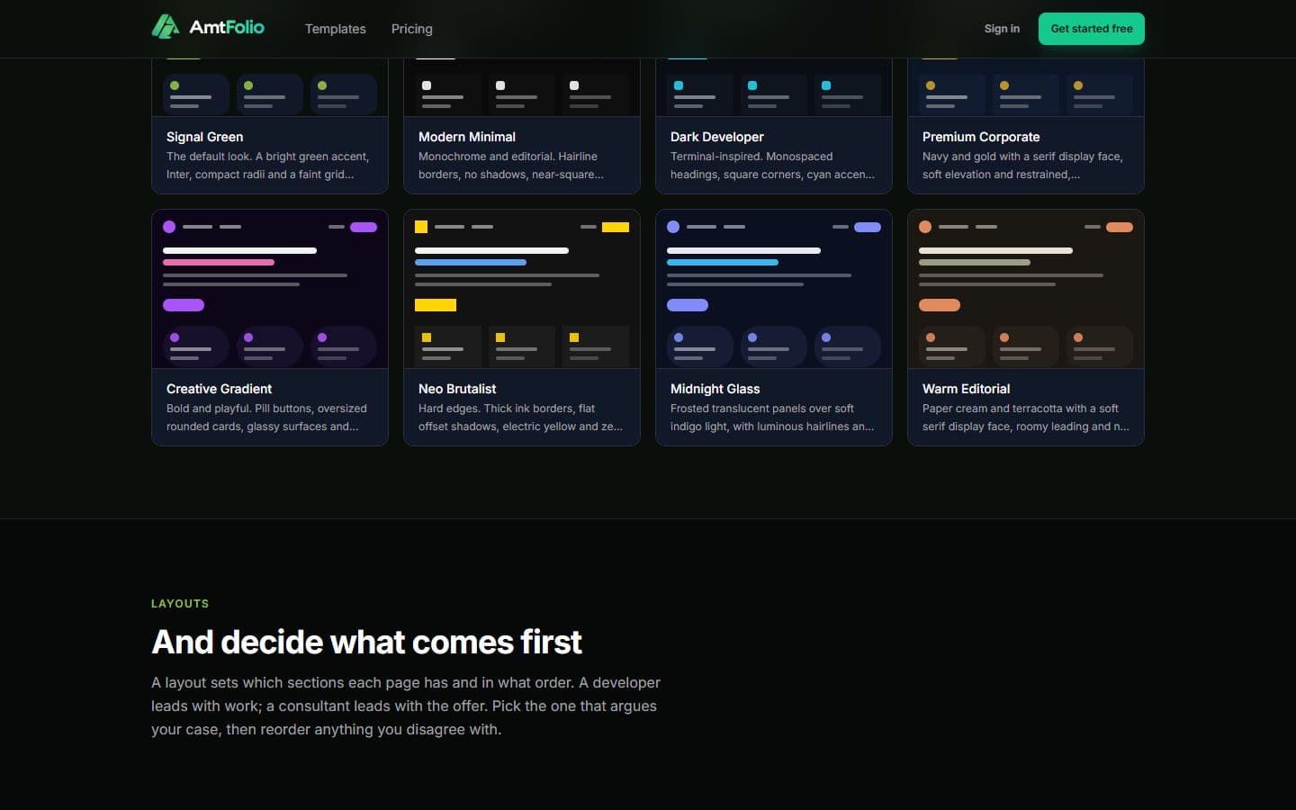Screen dimensions: 1296x810
Task: Click the 'And decide what comes first' heading
Action: tap(366, 643)
